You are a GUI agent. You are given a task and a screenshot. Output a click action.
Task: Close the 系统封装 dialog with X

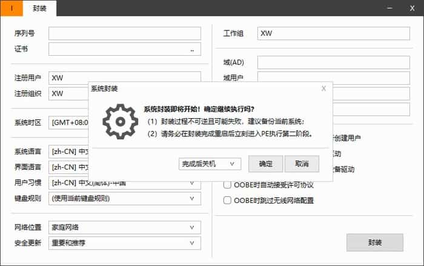323,88
